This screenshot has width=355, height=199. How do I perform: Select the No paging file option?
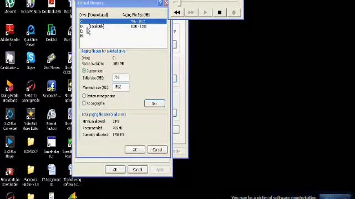pyautogui.click(x=84, y=103)
